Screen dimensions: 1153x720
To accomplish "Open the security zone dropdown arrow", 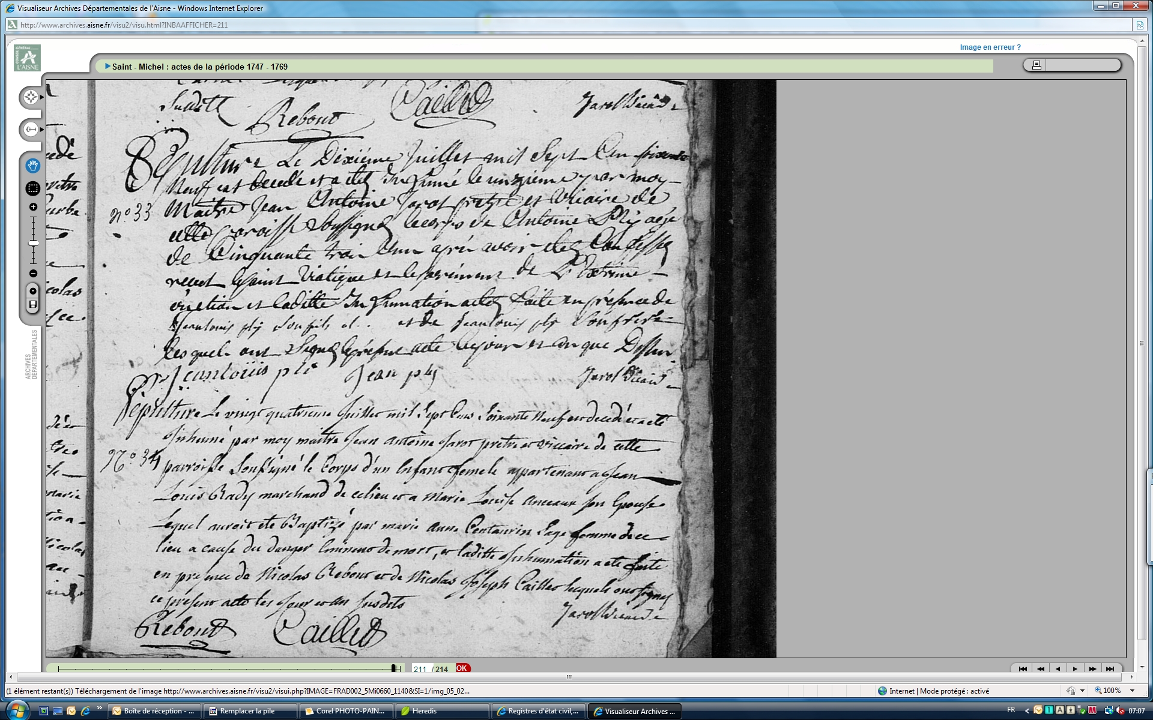I will (1082, 691).
